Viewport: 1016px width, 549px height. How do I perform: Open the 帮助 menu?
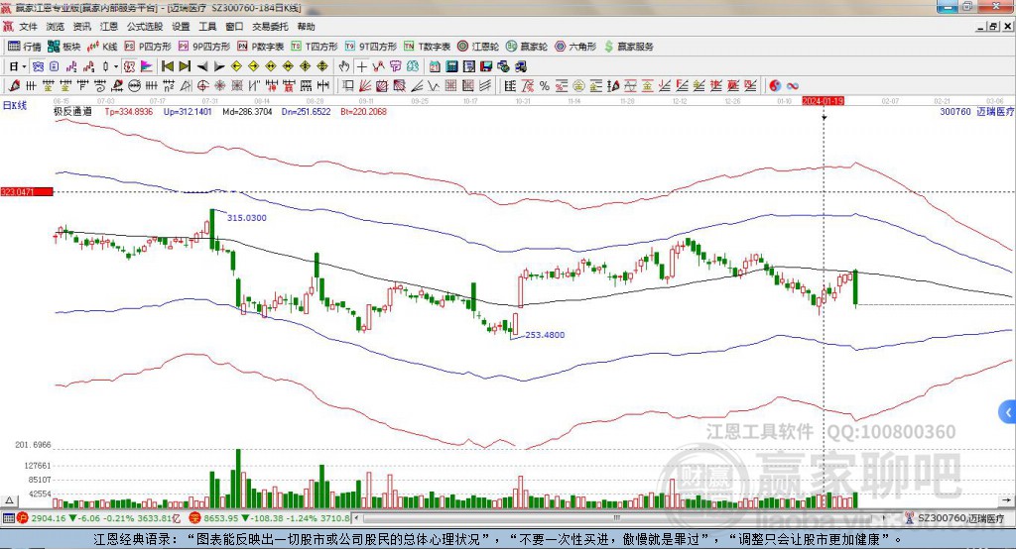(306, 27)
